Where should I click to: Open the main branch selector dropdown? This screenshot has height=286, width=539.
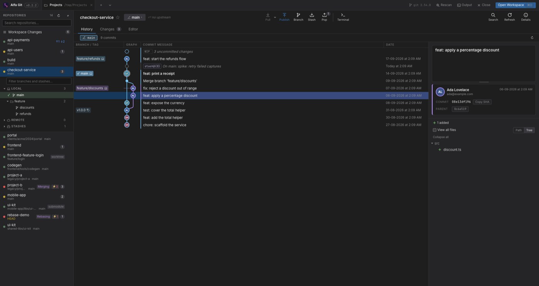135,17
